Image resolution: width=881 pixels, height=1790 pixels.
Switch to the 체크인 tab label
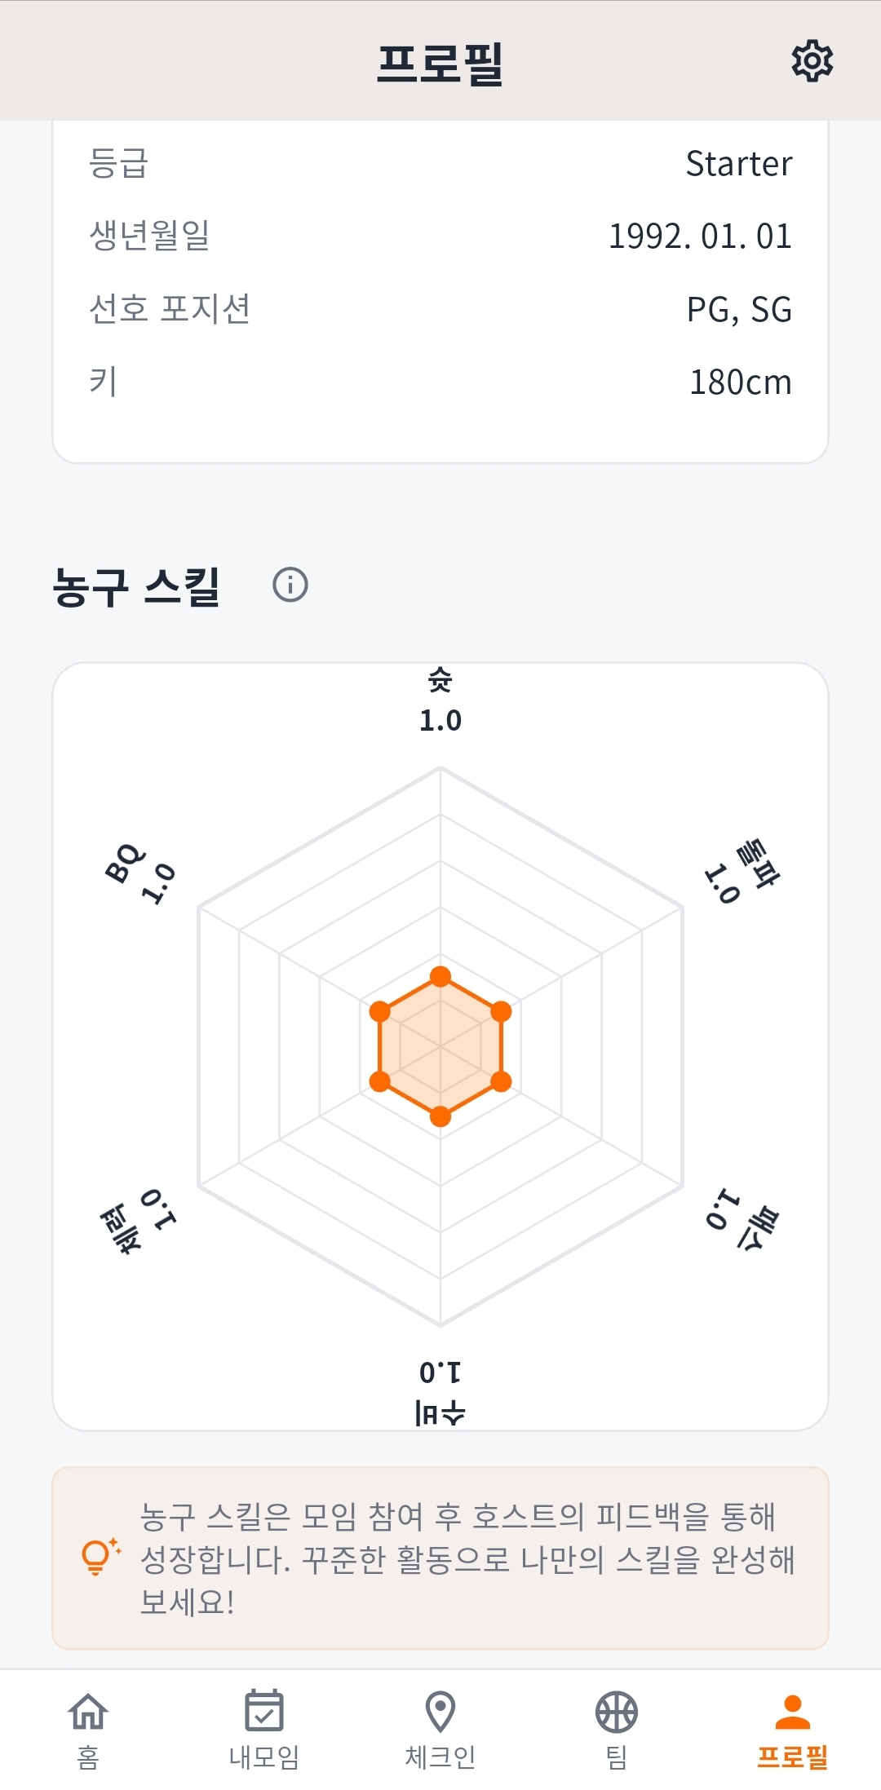[440, 1757]
